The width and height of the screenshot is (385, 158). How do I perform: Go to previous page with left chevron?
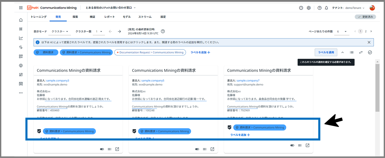(355, 31)
